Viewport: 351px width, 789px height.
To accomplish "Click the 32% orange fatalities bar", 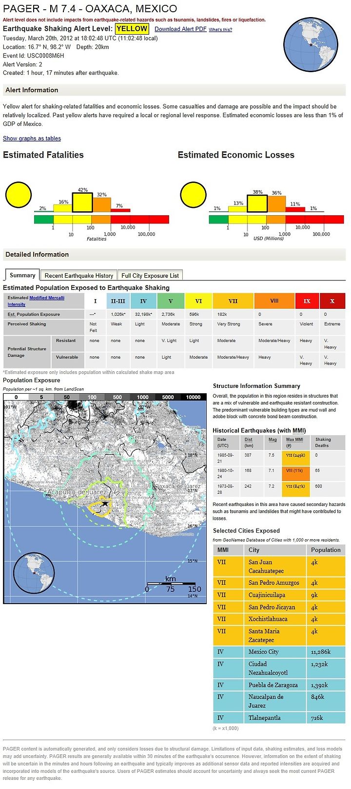I will tap(101, 204).
